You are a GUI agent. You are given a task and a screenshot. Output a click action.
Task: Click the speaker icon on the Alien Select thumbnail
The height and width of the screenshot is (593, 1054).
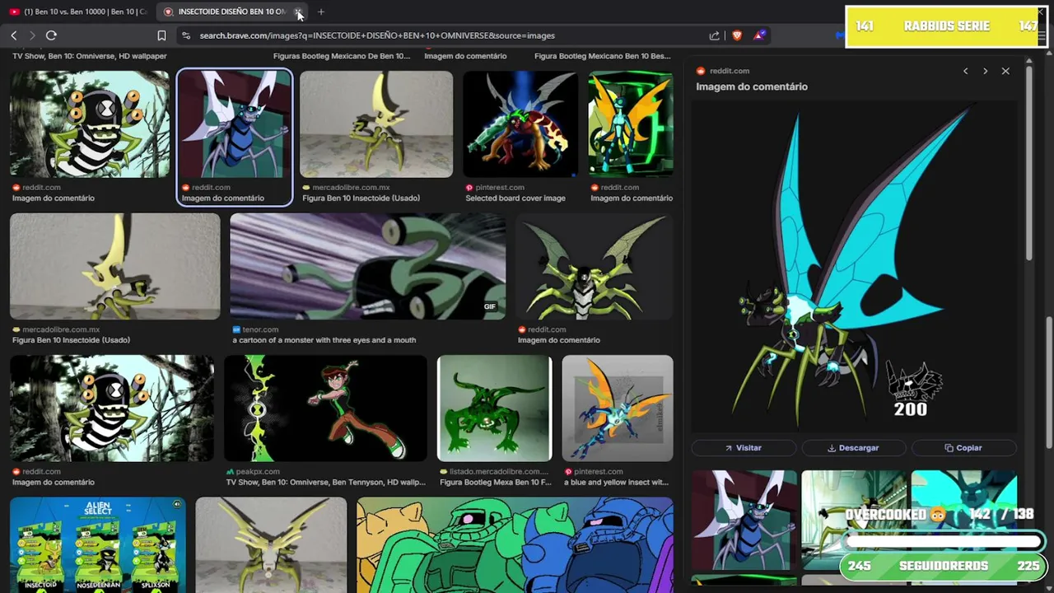coord(177,504)
